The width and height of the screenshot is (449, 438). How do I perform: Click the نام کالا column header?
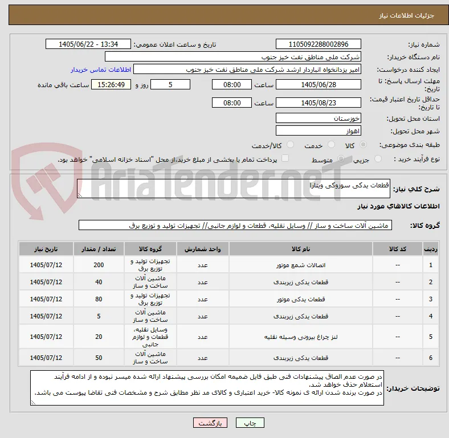(301, 249)
